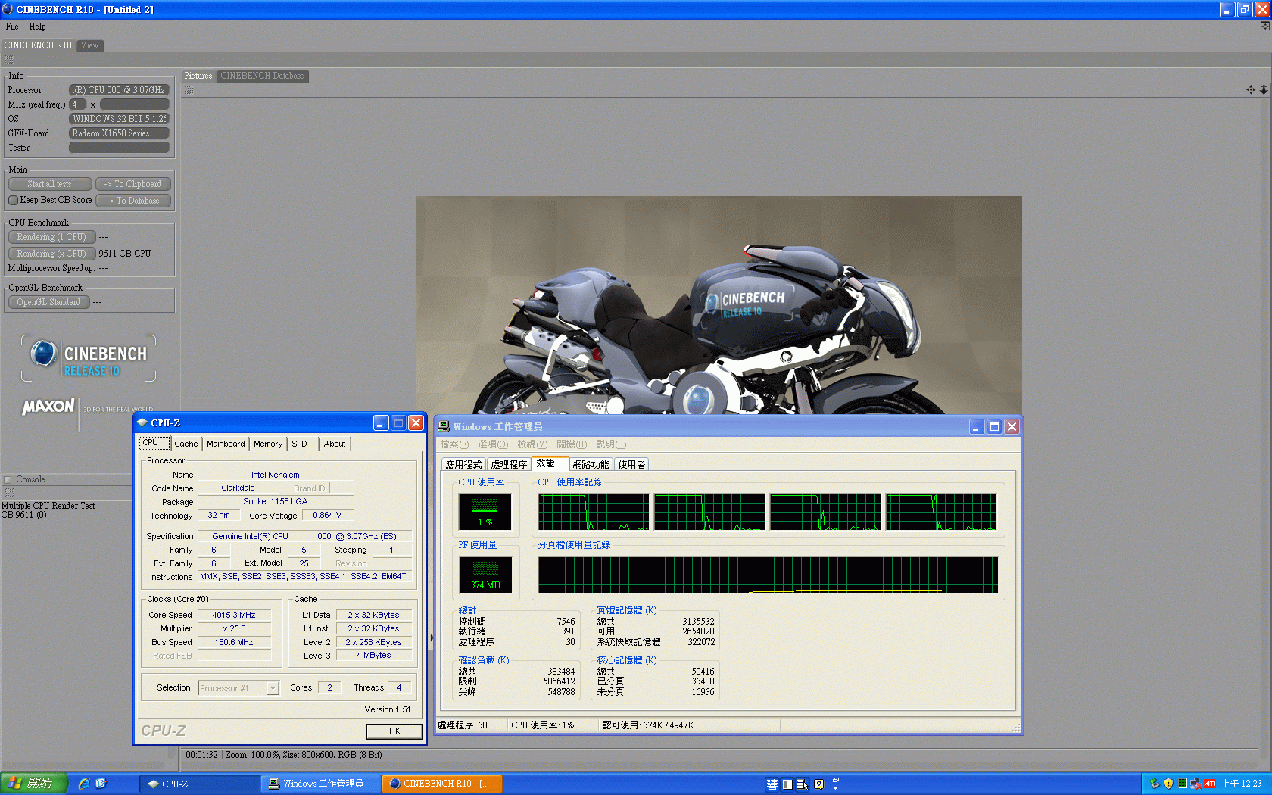
Task: Switch to the CINEBENCH Database tab
Action: point(262,76)
